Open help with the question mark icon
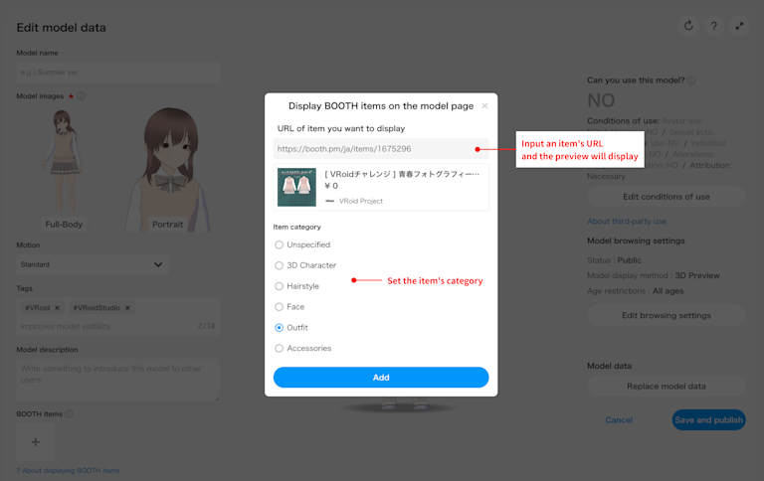The height and width of the screenshot is (481, 764). point(714,26)
